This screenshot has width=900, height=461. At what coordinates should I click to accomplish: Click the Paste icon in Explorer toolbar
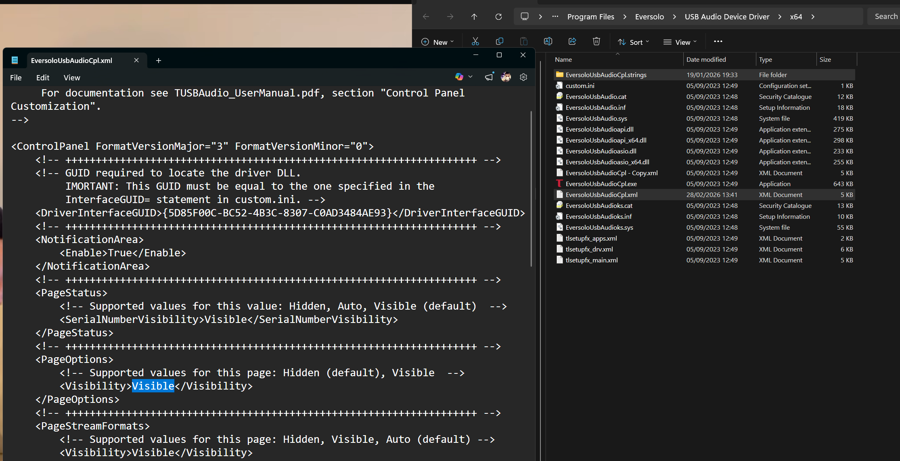coord(524,42)
